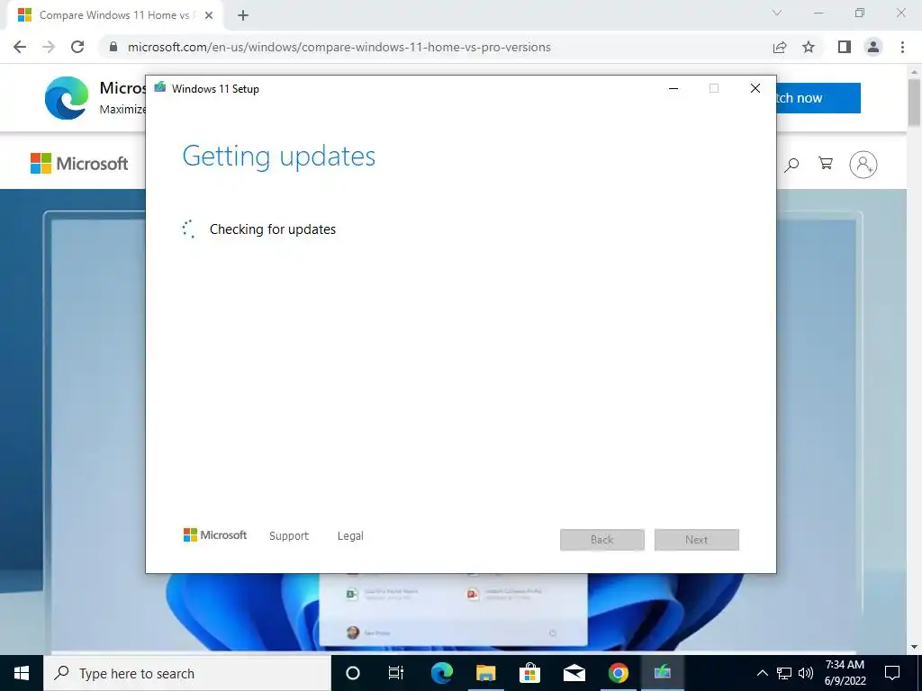Click the sign-in account icon on webpage
This screenshot has height=691, width=922.
tap(863, 165)
